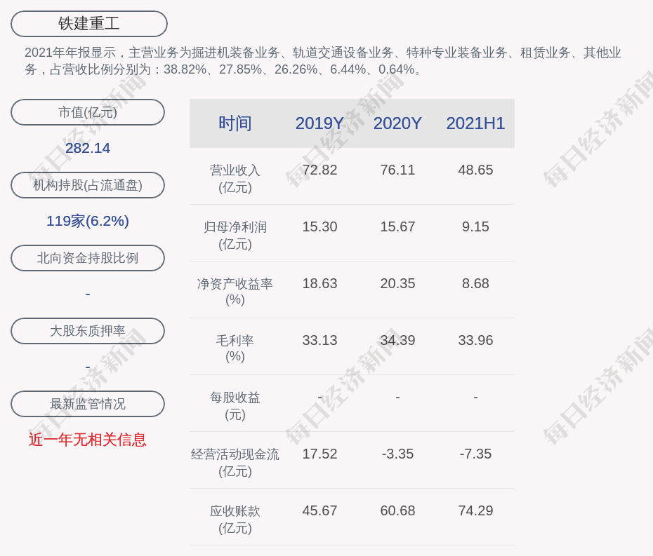The image size is (653, 556).
Task: Click ROE value 18.63
Action: click(319, 284)
